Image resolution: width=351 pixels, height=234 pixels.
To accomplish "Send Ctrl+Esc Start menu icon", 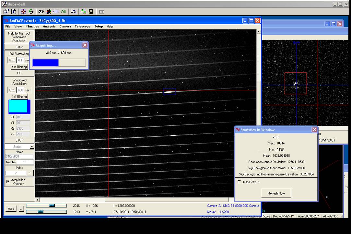I will tap(49, 12).
